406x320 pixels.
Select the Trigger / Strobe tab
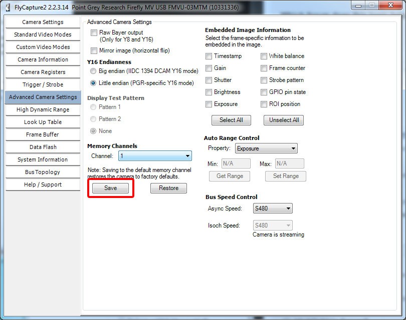(43, 84)
